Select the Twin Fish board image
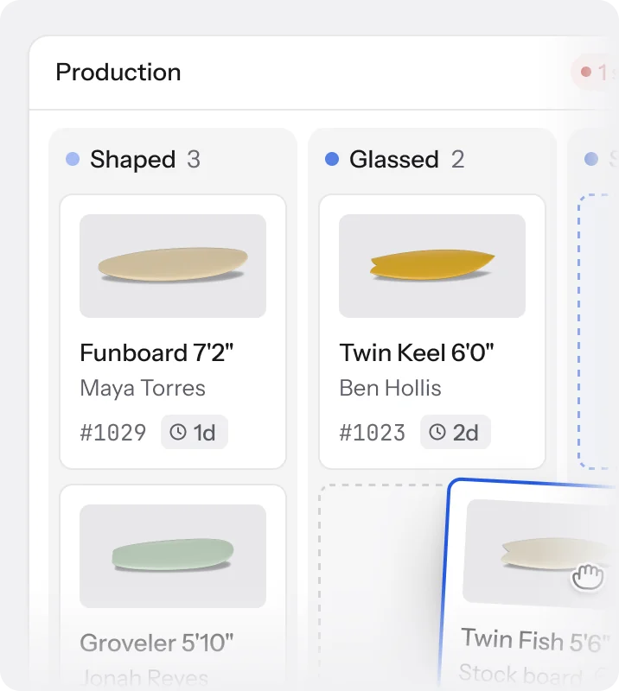The width and height of the screenshot is (619, 691). click(540, 554)
